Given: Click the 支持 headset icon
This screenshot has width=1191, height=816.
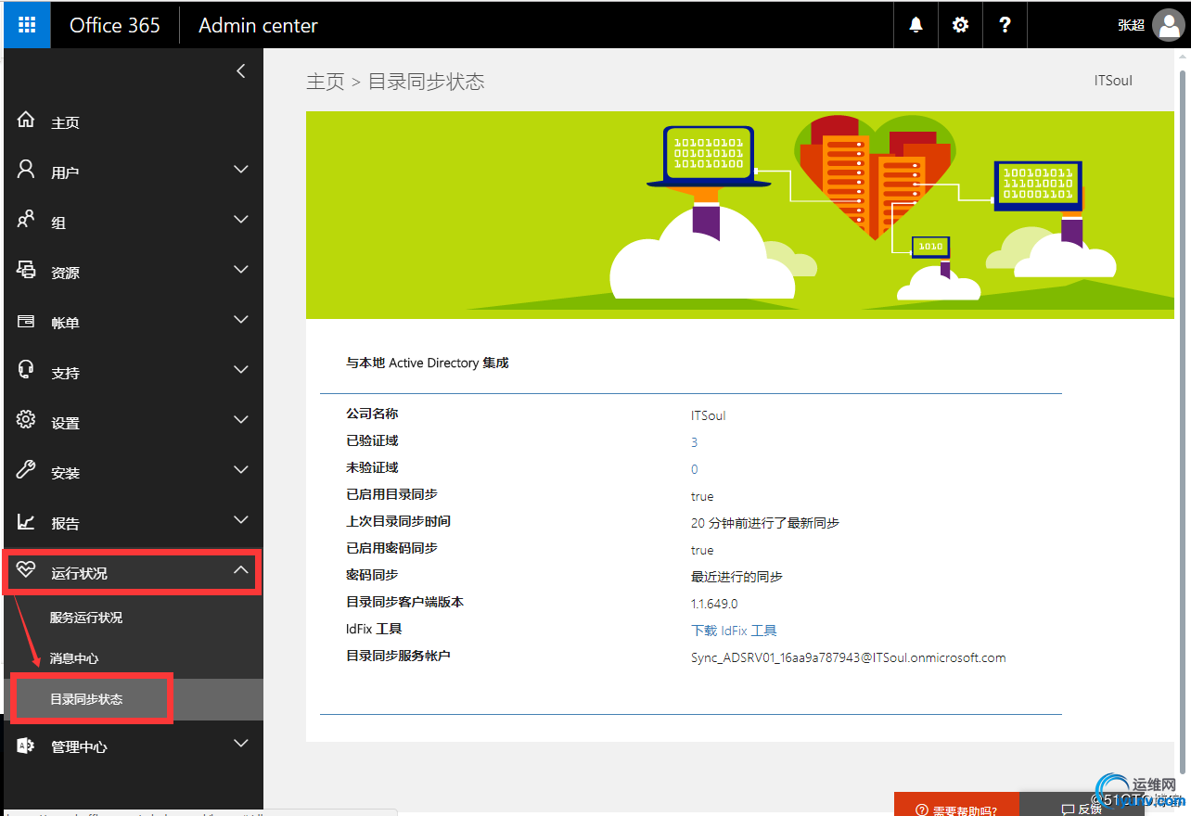Looking at the screenshot, I should click(x=26, y=371).
